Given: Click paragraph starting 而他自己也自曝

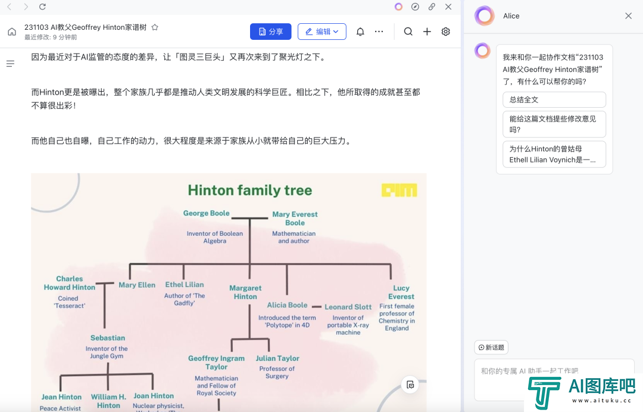Looking at the screenshot, I should click(x=192, y=141).
